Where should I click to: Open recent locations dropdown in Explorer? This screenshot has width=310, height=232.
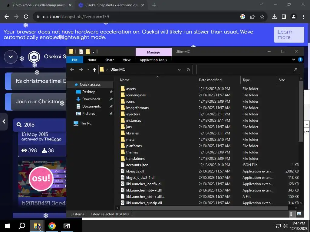tap(88, 69)
